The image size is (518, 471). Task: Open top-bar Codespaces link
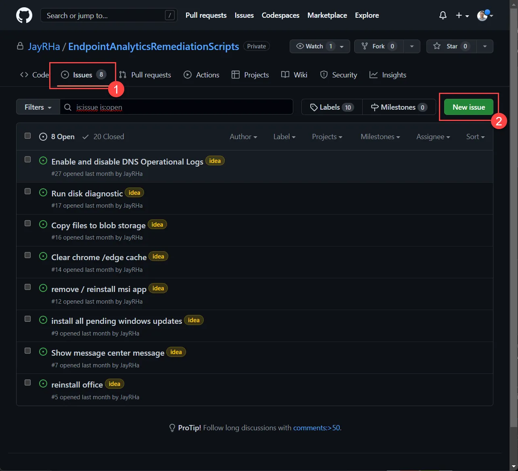280,15
